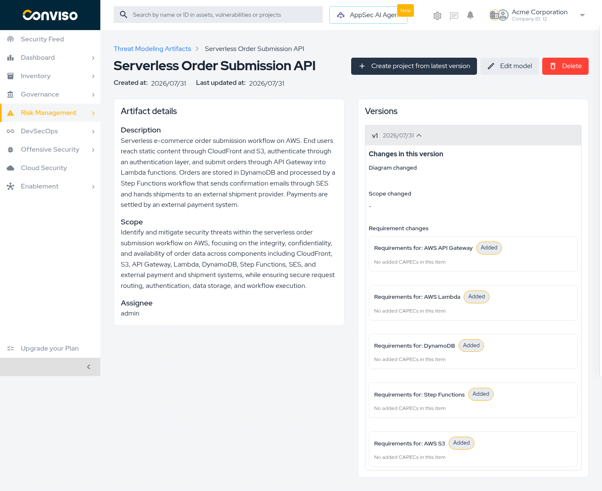
Task: Open the Cloud Security menu item
Action: click(50, 168)
